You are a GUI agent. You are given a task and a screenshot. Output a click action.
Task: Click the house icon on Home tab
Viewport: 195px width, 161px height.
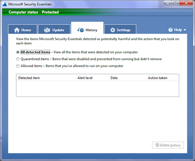coord(17,30)
